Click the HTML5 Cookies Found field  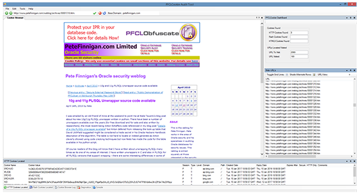click(299, 41)
